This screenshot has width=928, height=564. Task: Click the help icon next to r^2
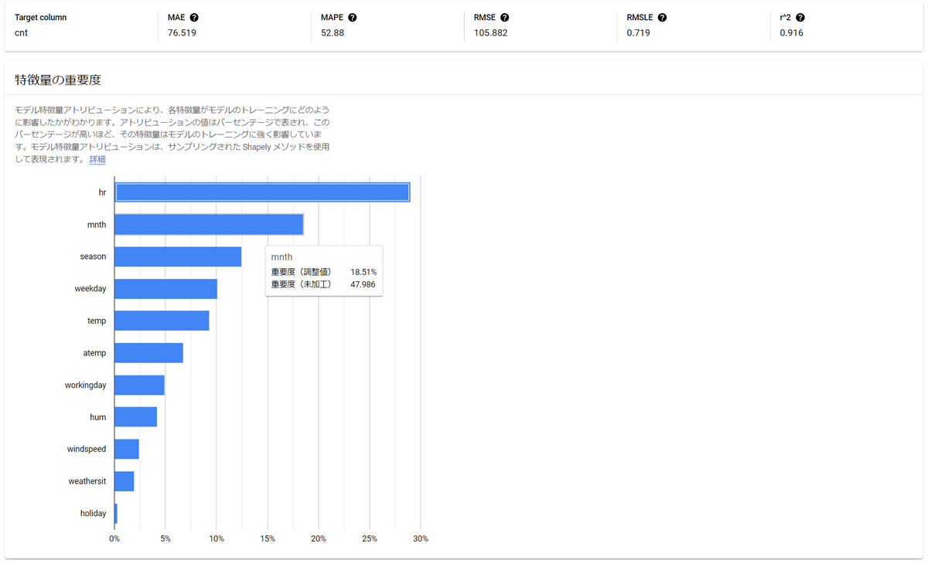[x=800, y=18]
